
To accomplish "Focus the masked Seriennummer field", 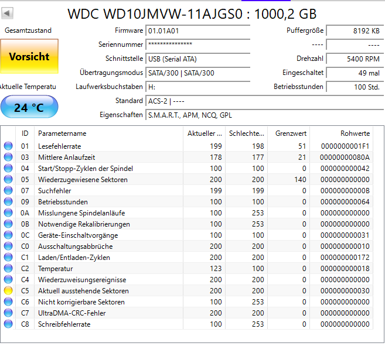I will coord(198,45).
